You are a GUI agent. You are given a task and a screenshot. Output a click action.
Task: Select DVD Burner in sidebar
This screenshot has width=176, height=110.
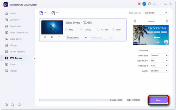13,58
